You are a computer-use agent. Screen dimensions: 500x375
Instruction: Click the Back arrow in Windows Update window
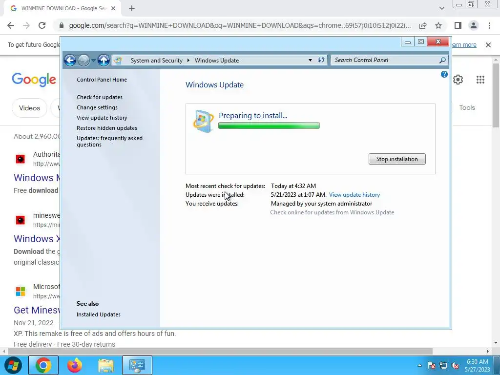[70, 60]
